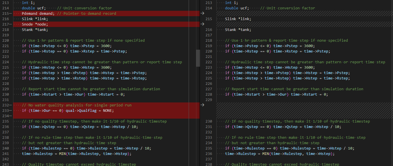Click revert arrow for deleted Qualflag block
The width and height of the screenshot is (393, 166).
pyautogui.click(x=202, y=105)
